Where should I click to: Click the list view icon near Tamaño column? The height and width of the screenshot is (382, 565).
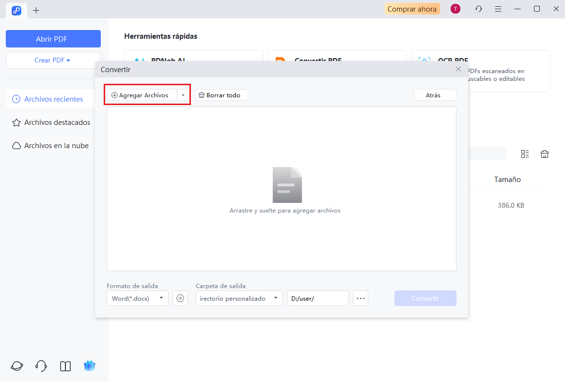pos(525,153)
